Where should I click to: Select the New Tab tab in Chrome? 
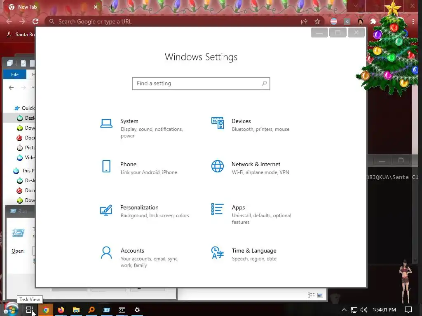[51, 7]
